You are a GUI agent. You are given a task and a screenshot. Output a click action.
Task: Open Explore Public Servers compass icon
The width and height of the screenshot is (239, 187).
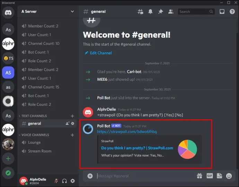click(x=8, y=173)
